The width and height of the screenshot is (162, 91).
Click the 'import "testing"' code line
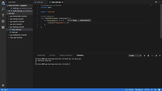(x=48, y=12)
